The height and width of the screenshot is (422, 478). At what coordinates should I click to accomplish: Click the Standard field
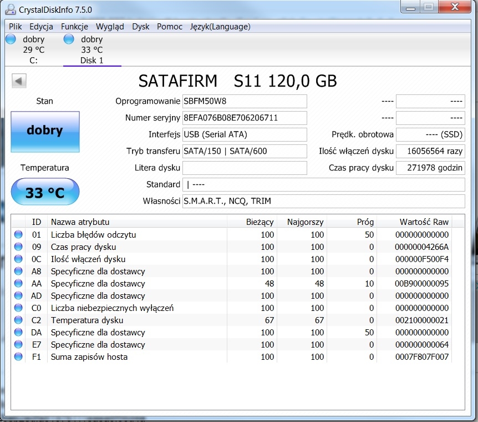[324, 184]
